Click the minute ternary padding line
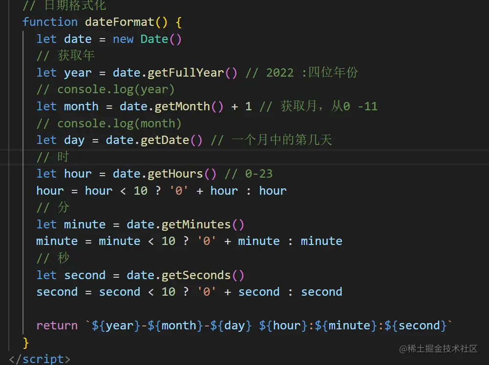 click(190, 242)
